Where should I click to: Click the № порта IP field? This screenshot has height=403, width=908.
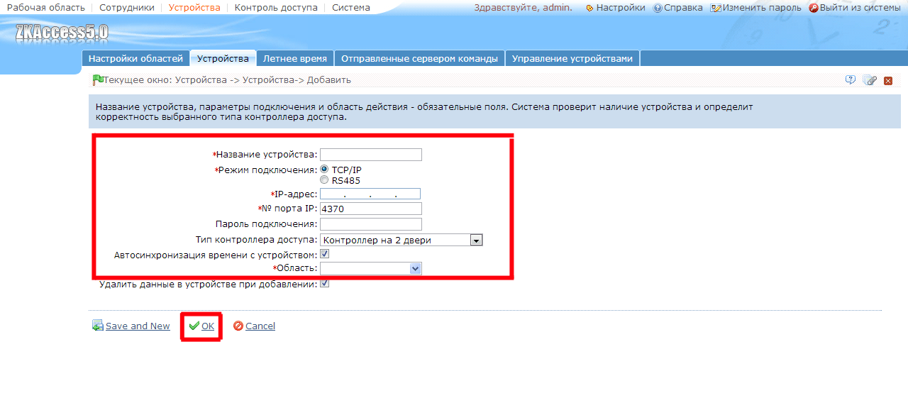[x=371, y=209]
